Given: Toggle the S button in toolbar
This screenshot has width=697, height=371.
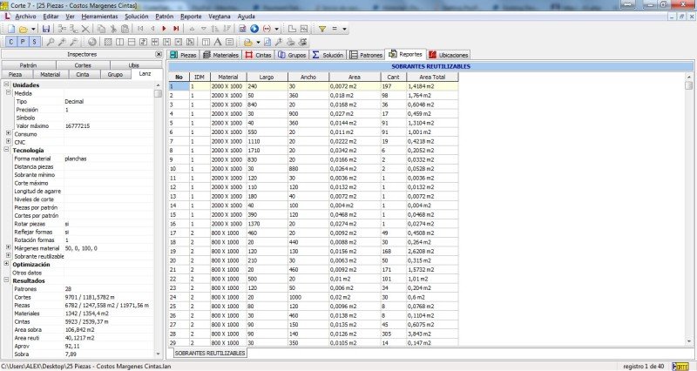Looking at the screenshot, I should 33,41.
